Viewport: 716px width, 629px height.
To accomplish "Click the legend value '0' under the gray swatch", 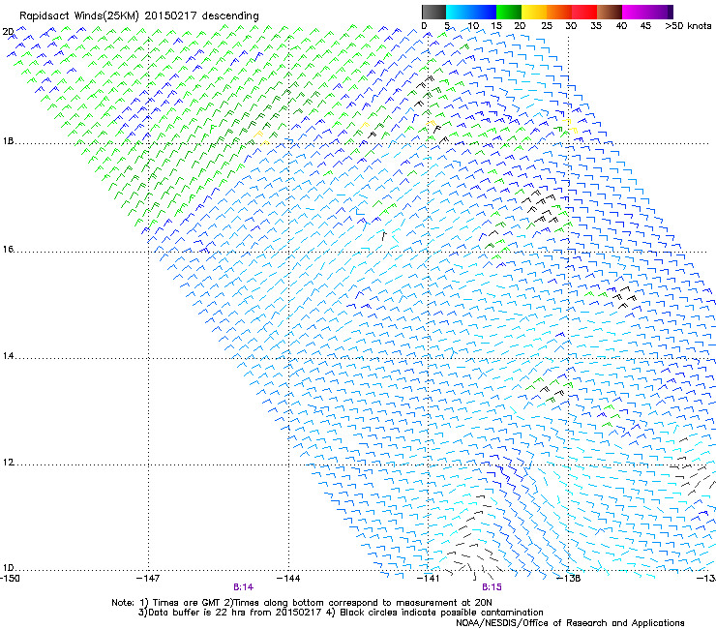I will tap(424, 26).
